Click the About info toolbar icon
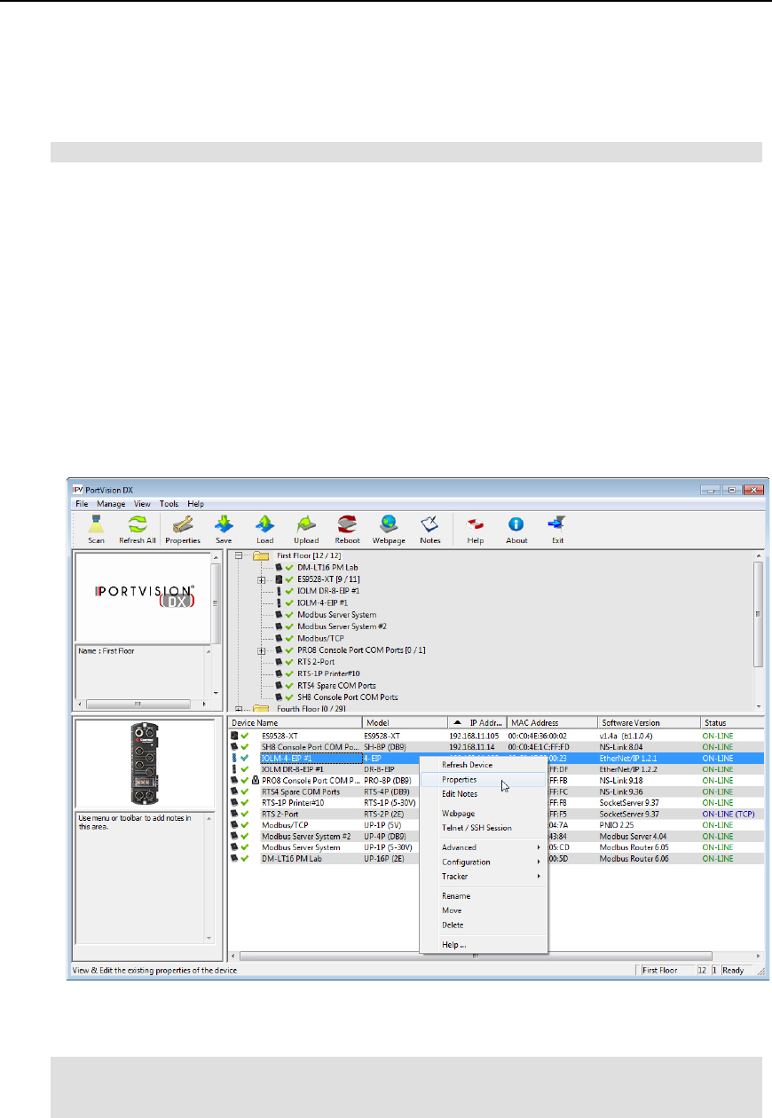The width and height of the screenshot is (772, 1118). [516, 530]
